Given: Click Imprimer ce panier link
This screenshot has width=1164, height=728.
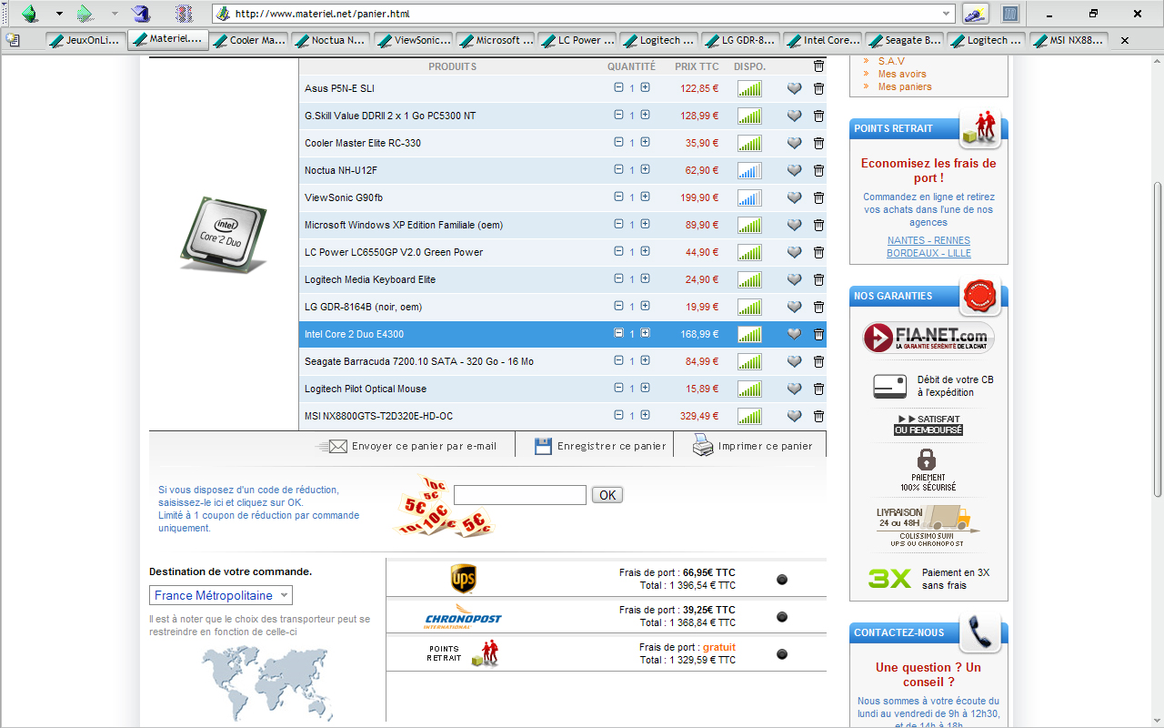Looking at the screenshot, I should coord(765,446).
